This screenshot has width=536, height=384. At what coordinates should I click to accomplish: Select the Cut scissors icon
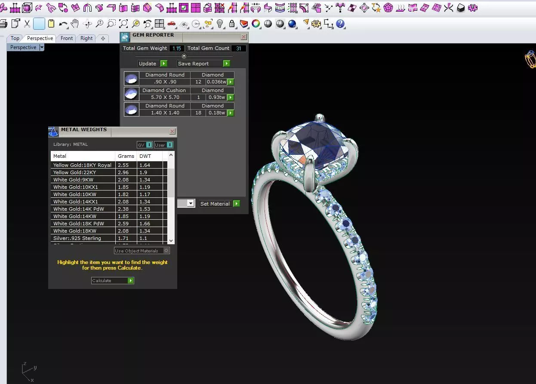[x=27, y=24]
